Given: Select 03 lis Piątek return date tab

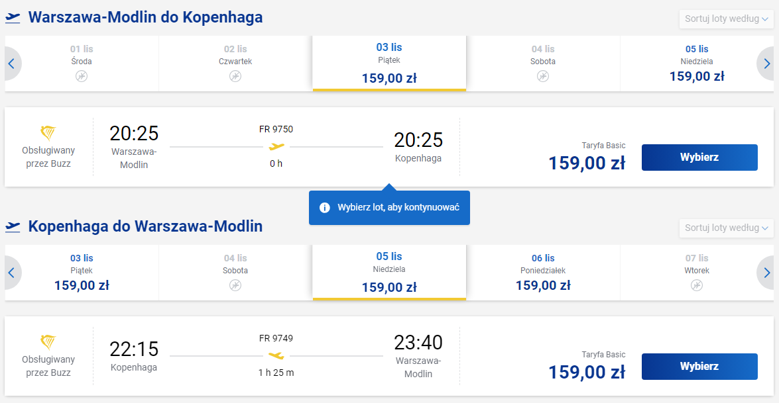Looking at the screenshot, I should click(x=82, y=273).
